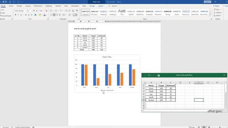The height and width of the screenshot is (128, 228).
Task: Switch to the Review tab
Action: click(x=58, y=6)
